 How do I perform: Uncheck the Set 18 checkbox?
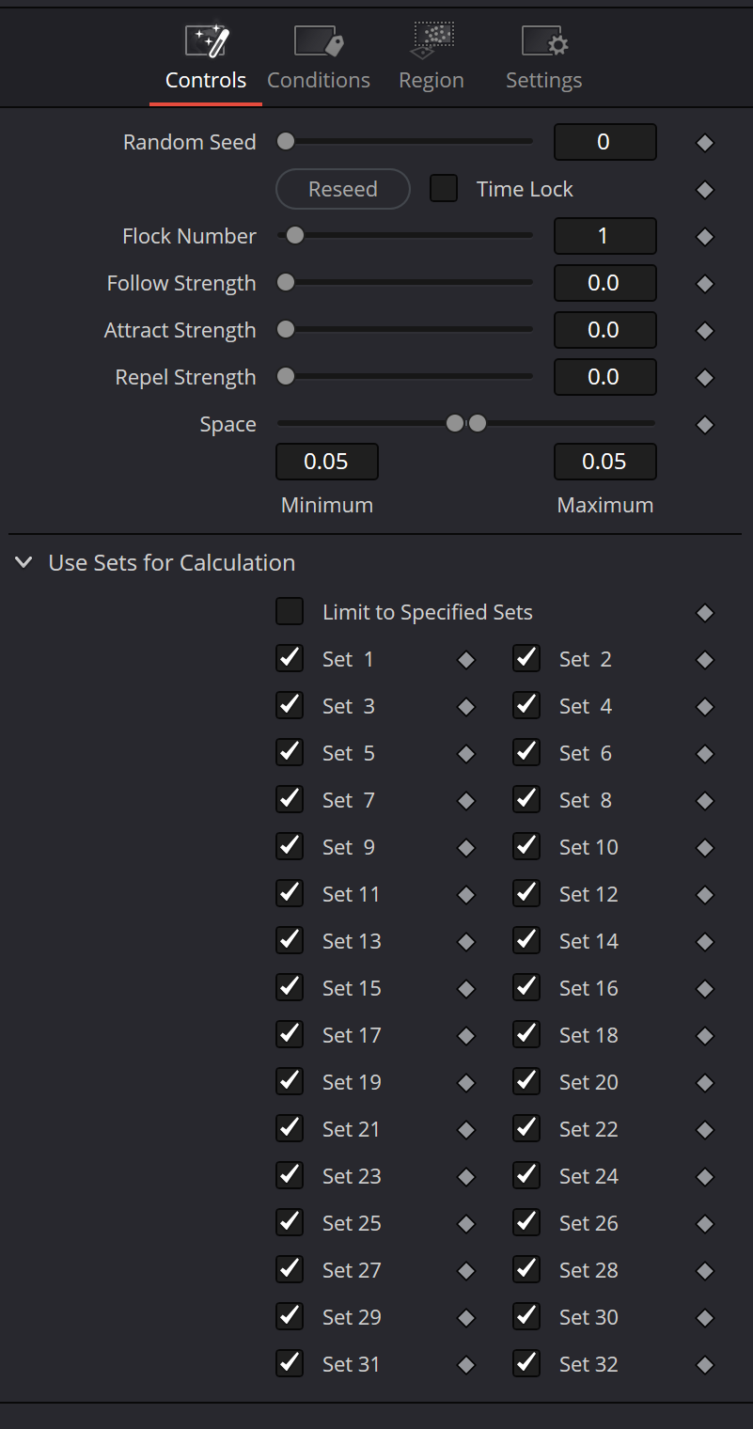(x=526, y=1035)
